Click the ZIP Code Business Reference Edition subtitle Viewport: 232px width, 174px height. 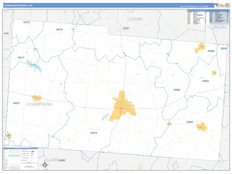tap(194, 7)
